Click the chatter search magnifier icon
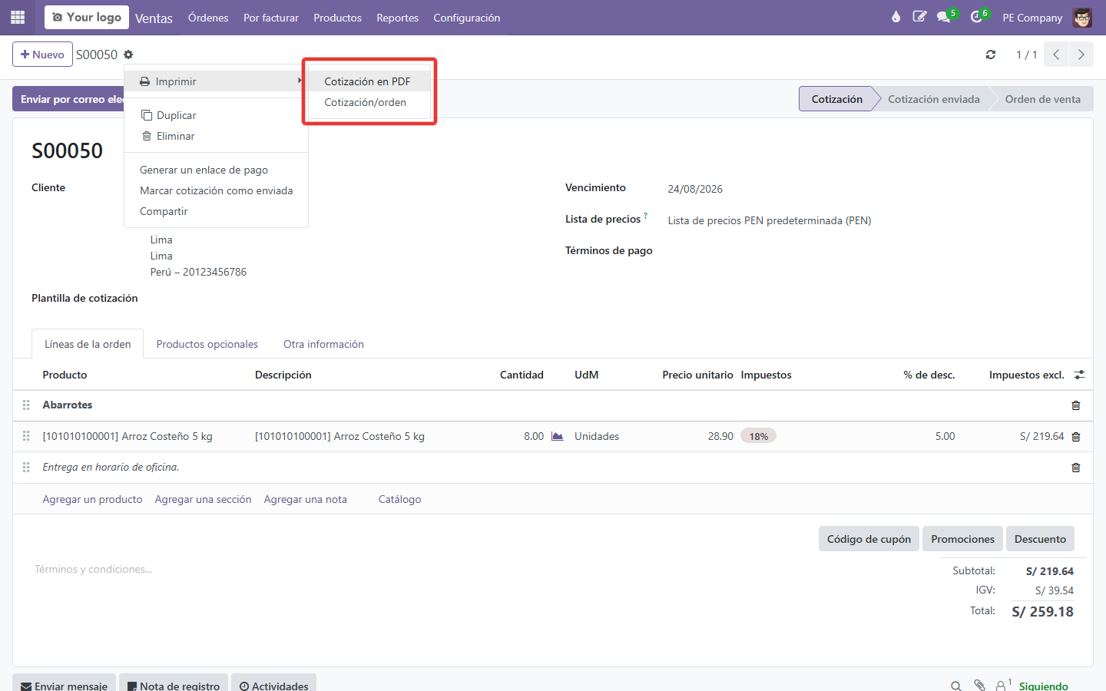 955,686
